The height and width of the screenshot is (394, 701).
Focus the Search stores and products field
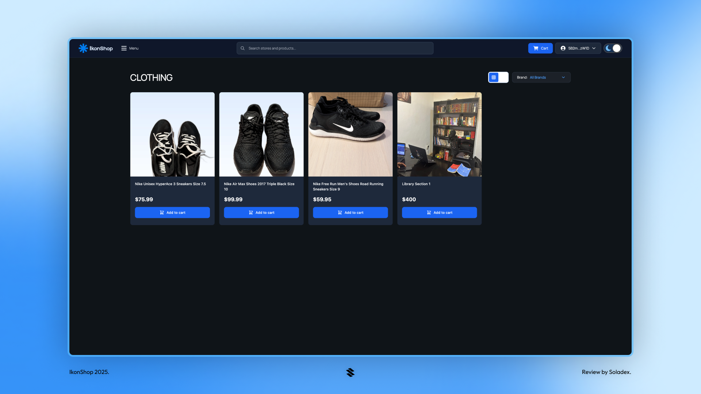pos(335,48)
